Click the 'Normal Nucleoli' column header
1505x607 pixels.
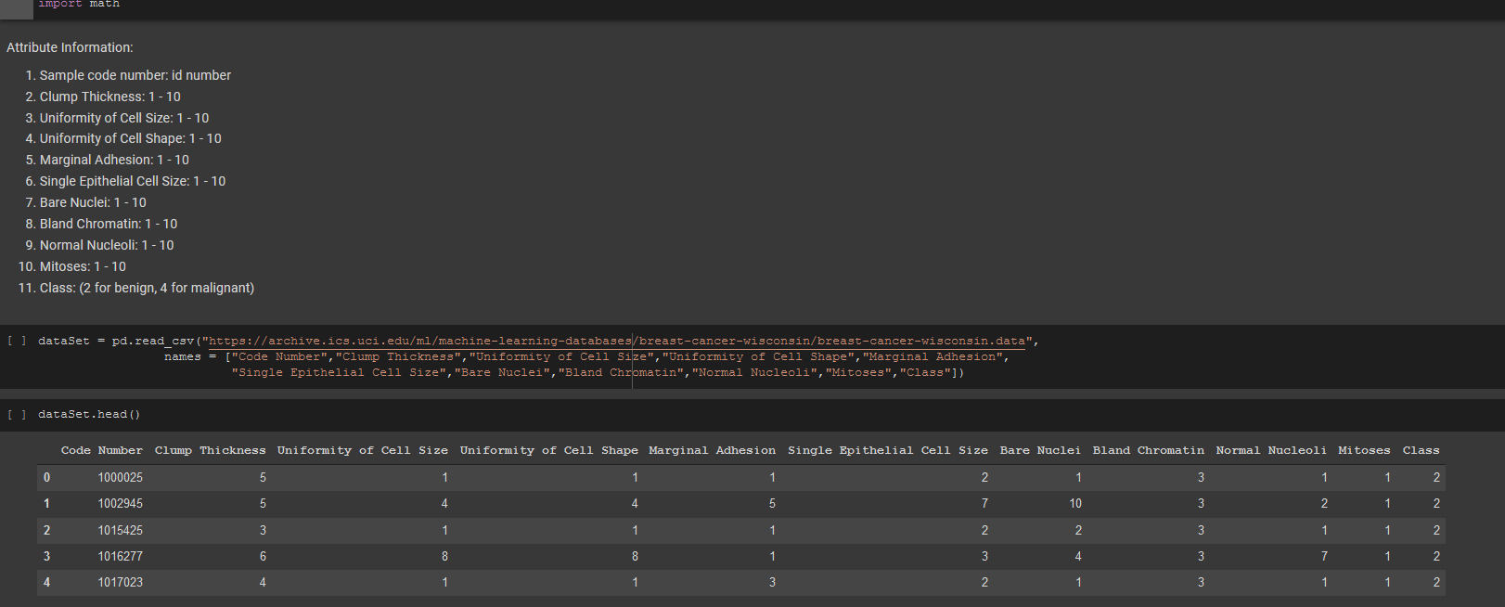pos(1271,450)
